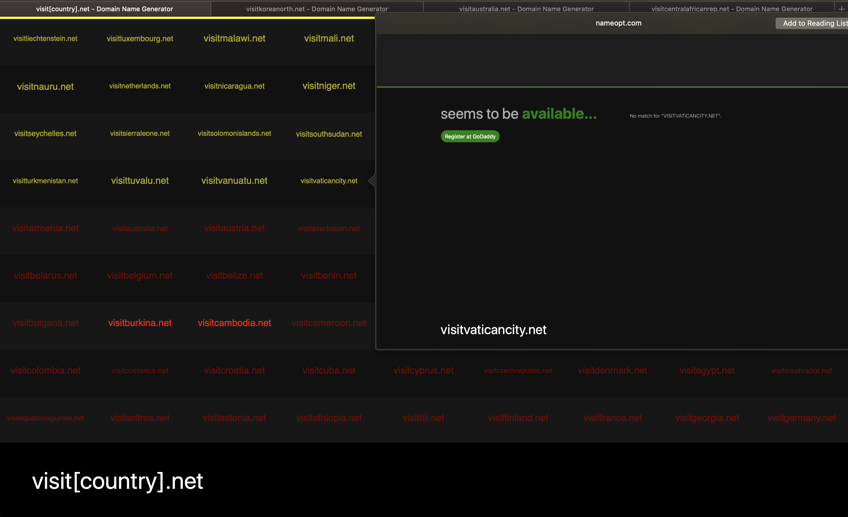This screenshot has width=848, height=517.
Task: Open the visitvaticancity.net domain entry
Action: (x=329, y=181)
